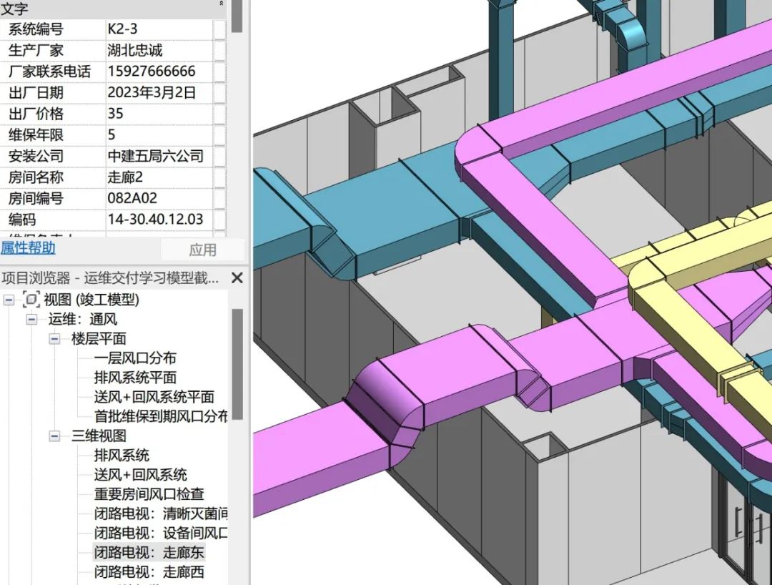The height and width of the screenshot is (585, 772).
Task: Collapse the 楼层平面 branch
Action: pyautogui.click(x=54, y=338)
